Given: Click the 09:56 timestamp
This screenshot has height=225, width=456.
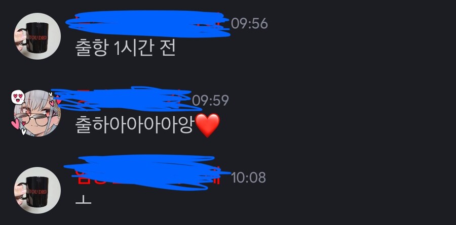Looking at the screenshot, I should click(x=249, y=24).
